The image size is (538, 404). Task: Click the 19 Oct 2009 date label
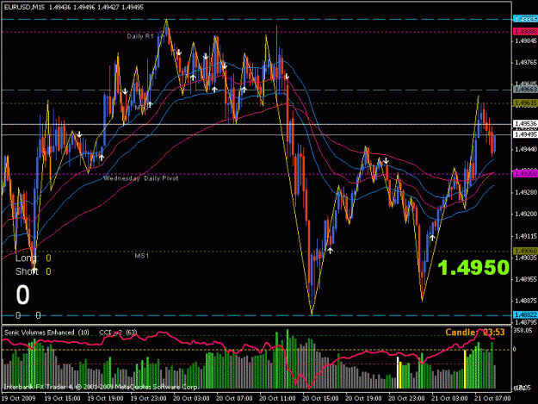pyautogui.click(x=18, y=399)
